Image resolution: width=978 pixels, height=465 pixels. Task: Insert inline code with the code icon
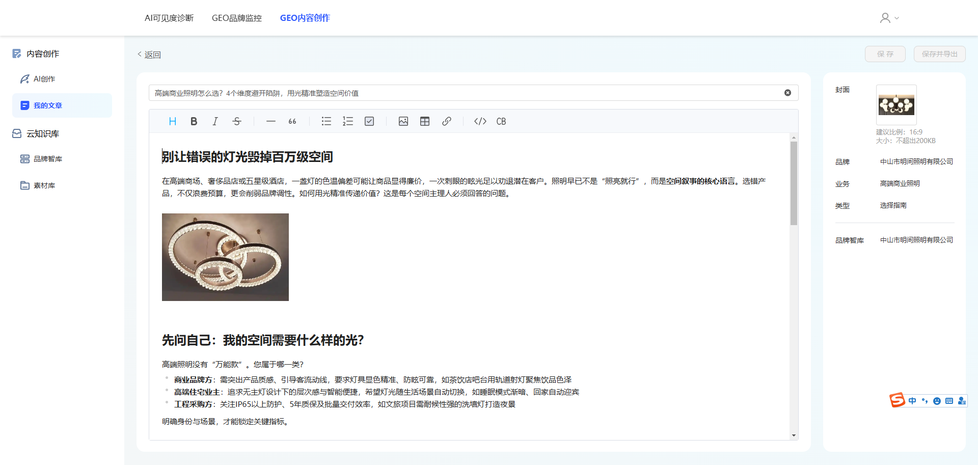[480, 121]
